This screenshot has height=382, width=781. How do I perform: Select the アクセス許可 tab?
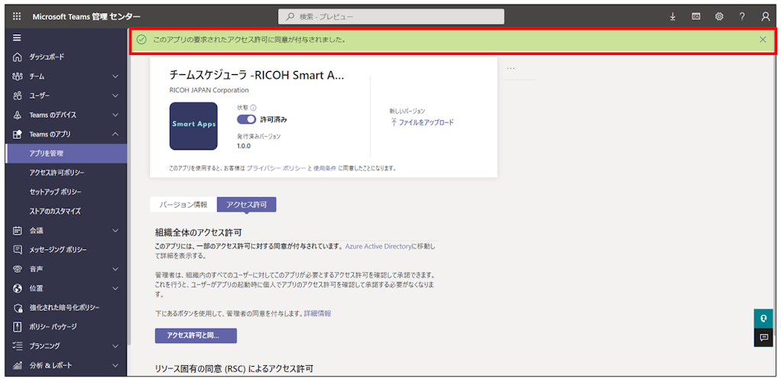pos(247,205)
